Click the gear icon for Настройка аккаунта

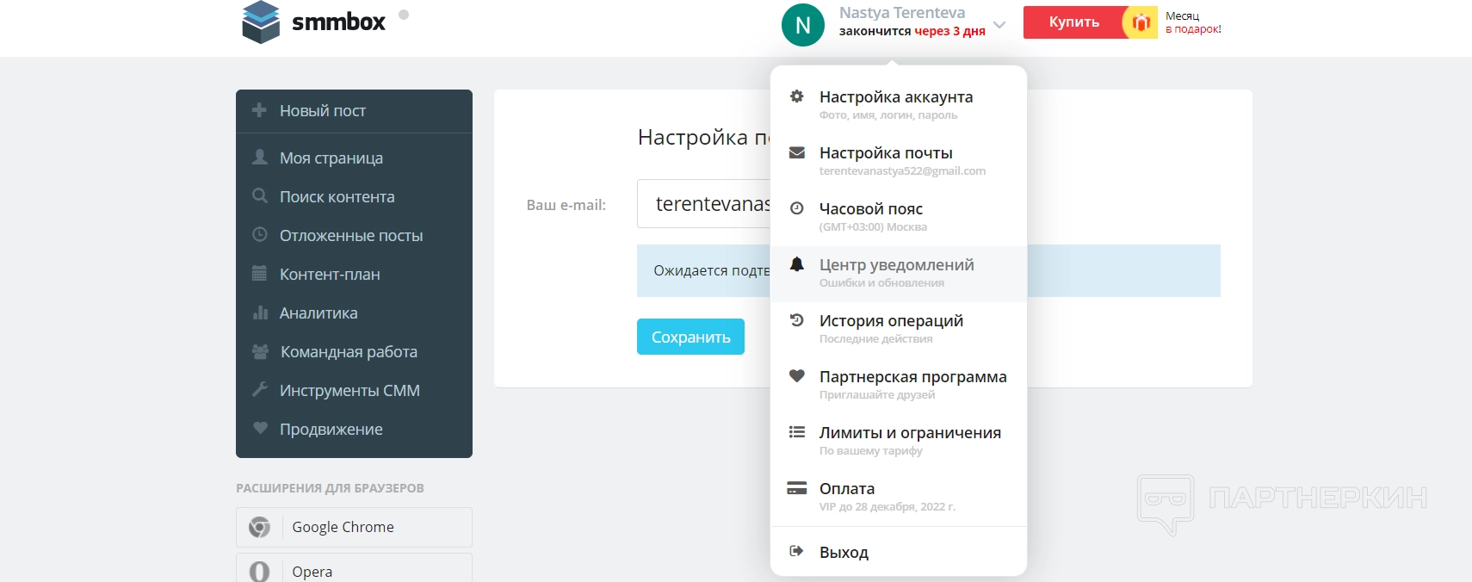coord(797,96)
